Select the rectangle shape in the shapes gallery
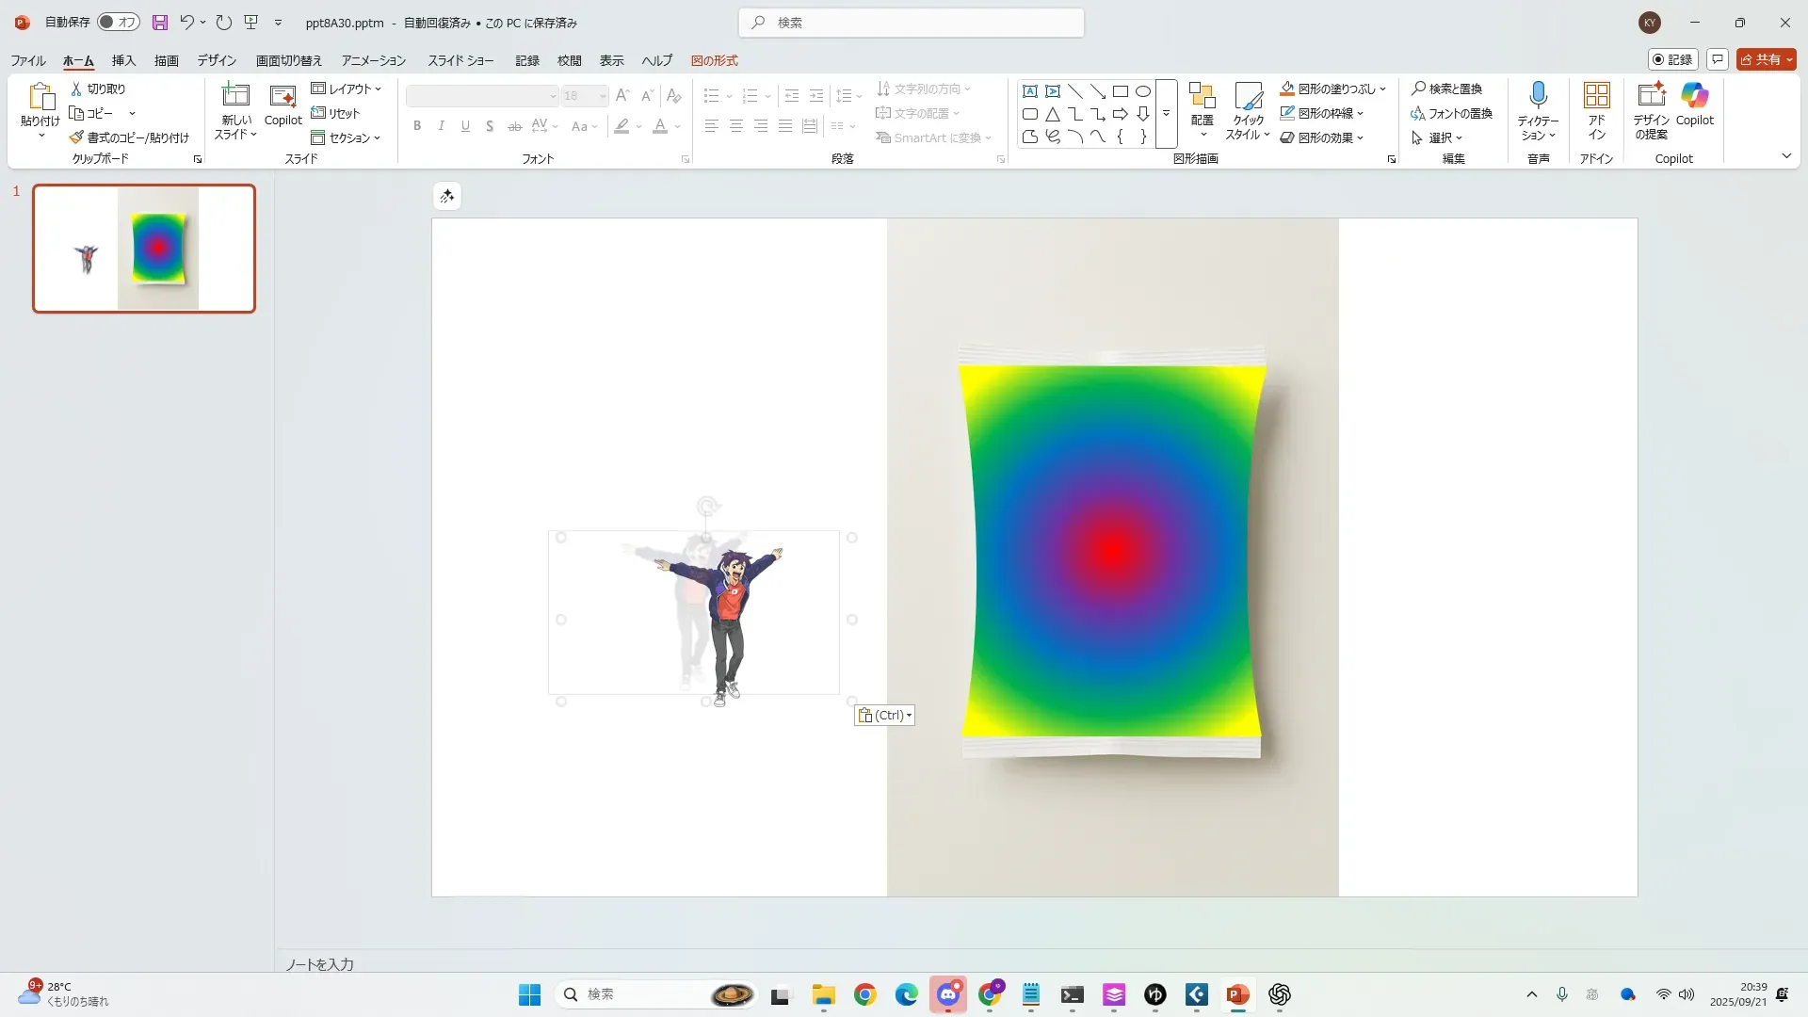1808x1017 pixels. (1120, 91)
